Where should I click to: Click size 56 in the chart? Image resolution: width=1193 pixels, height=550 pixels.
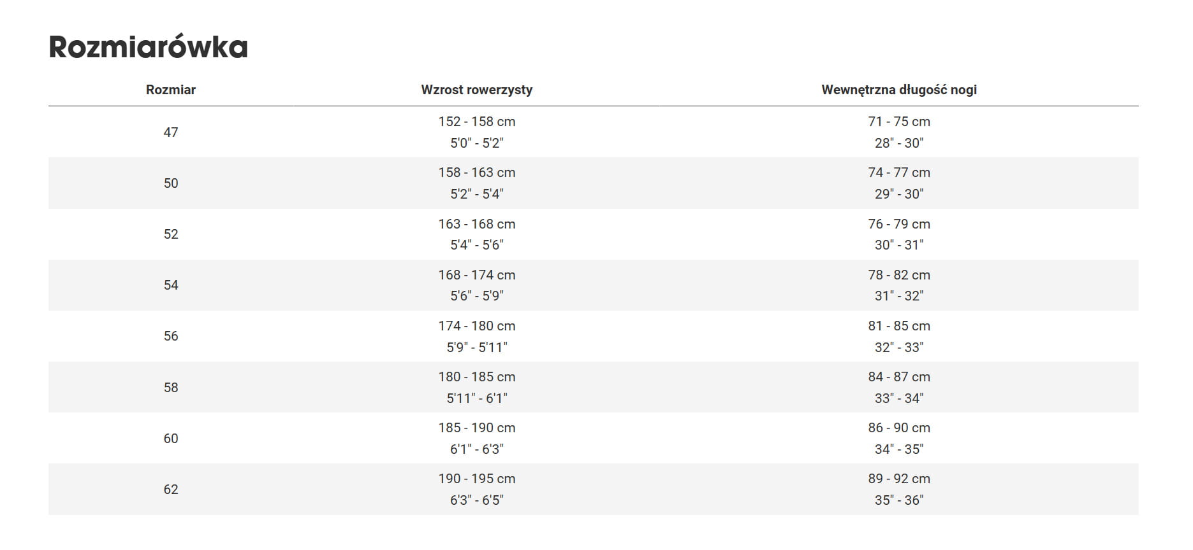coord(170,336)
